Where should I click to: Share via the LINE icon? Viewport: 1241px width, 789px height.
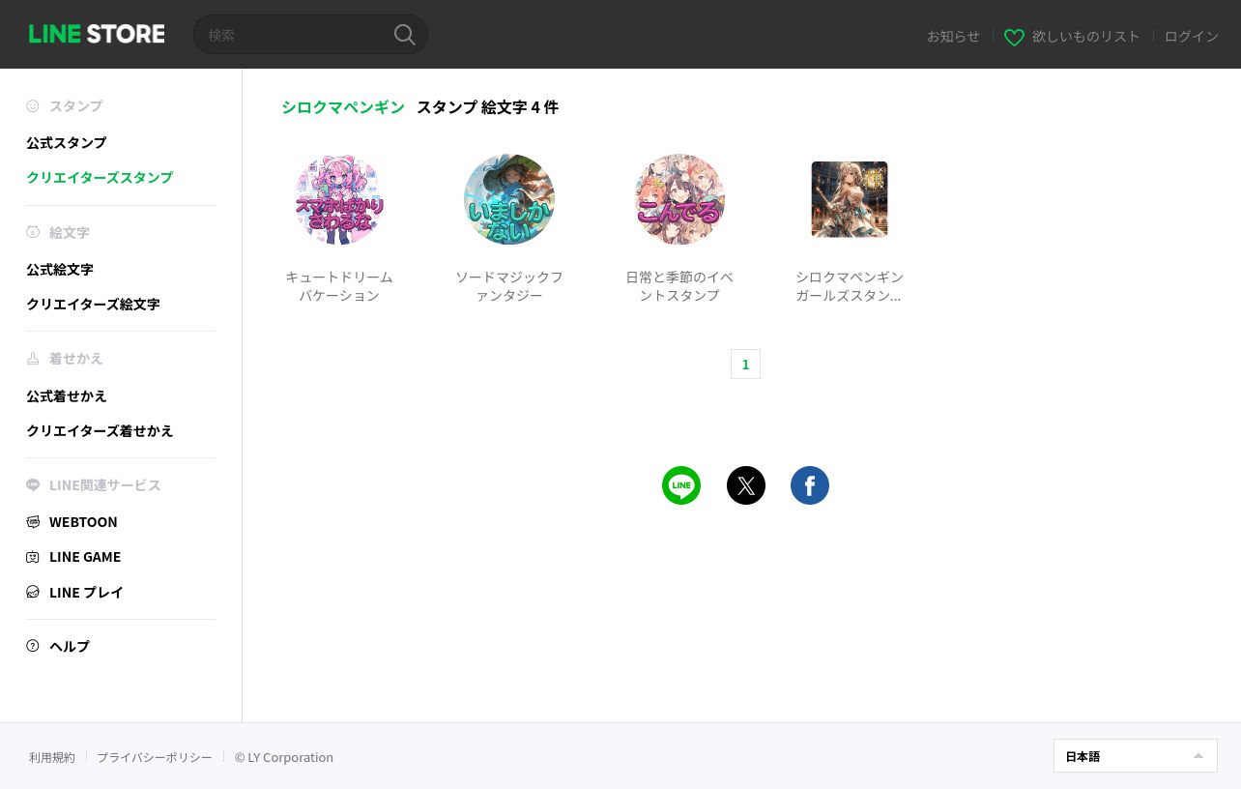pyautogui.click(x=681, y=485)
